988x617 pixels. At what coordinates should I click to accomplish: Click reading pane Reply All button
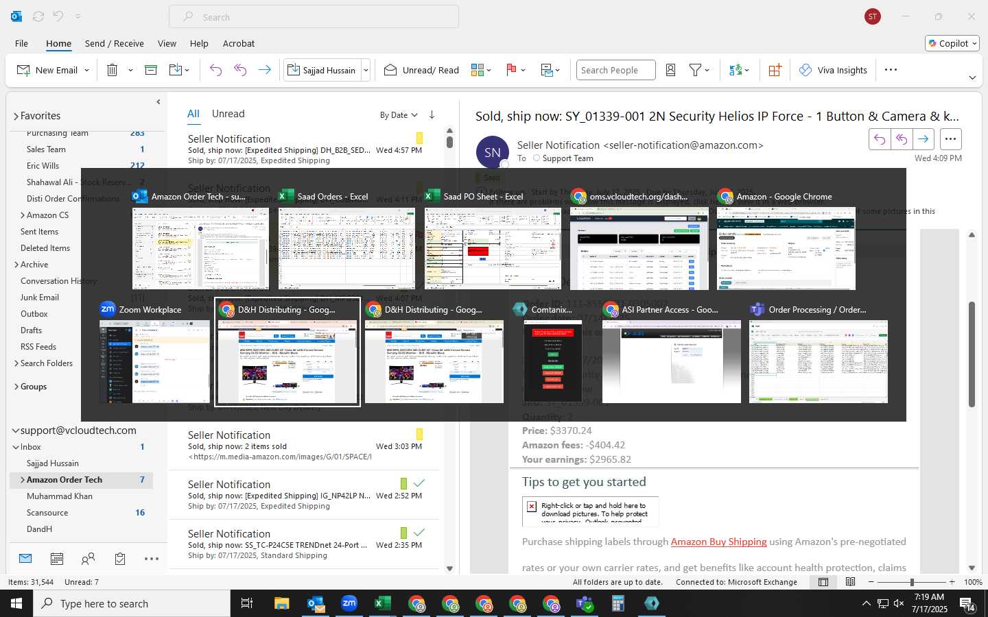pos(902,139)
